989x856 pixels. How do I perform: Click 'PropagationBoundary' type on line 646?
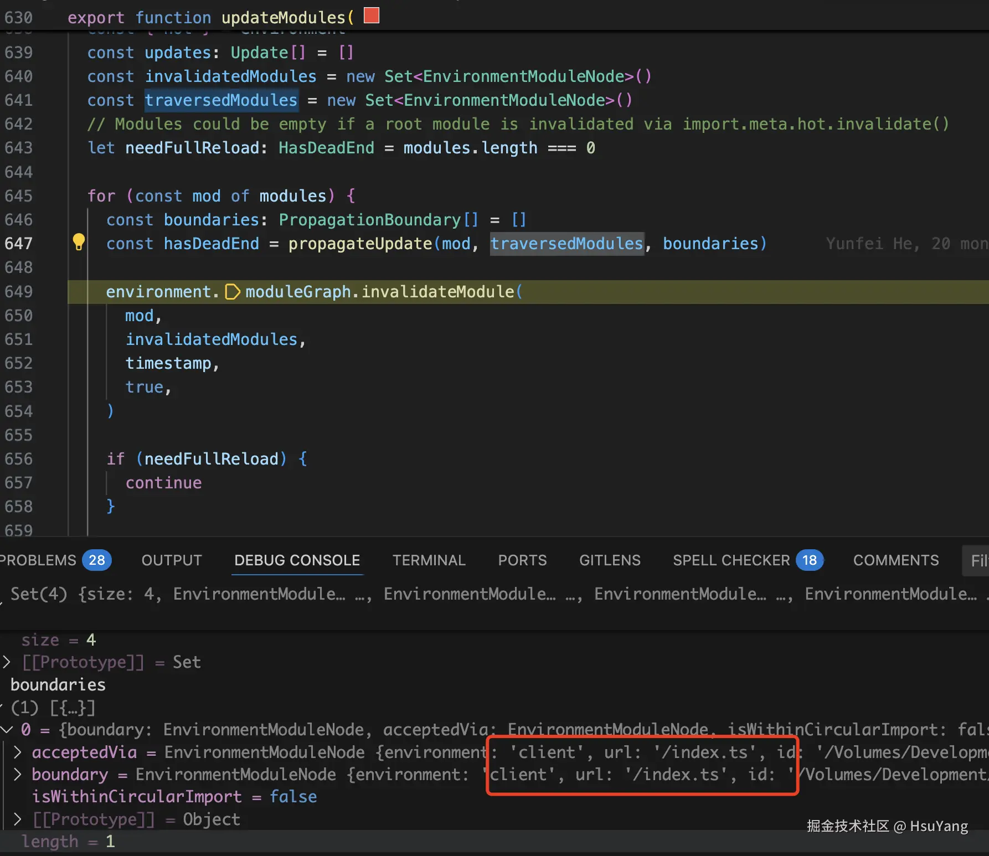pyautogui.click(x=369, y=220)
